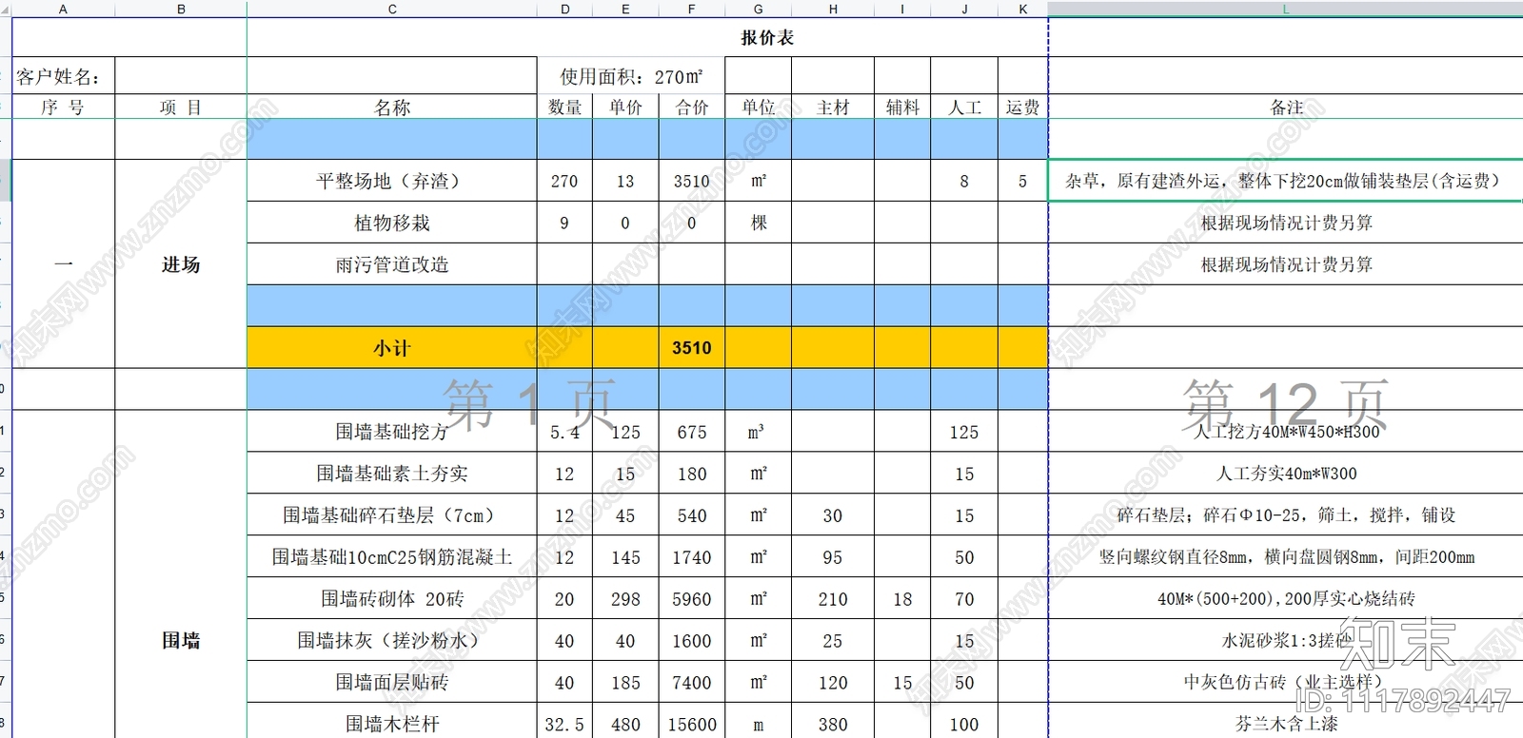
Task: Select column L header
Action: pyautogui.click(x=1285, y=9)
